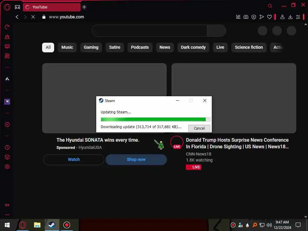Open History clock icon in sidebar
308x231 pixels.
pos(7,147)
